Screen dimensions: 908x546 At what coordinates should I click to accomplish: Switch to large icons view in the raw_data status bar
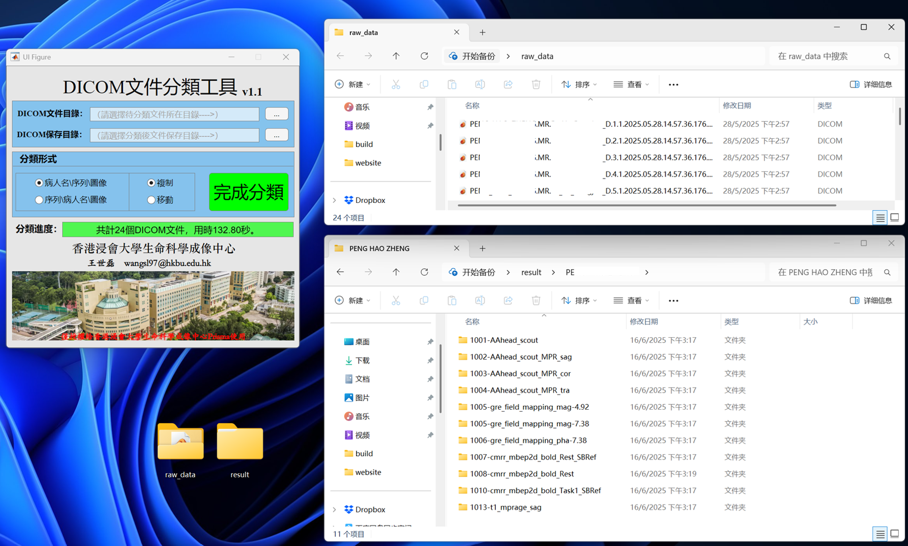pos(894,218)
